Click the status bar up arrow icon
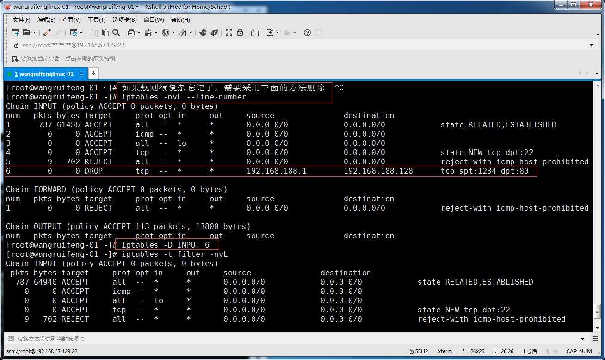The height and width of the screenshot is (360, 605). point(548,351)
